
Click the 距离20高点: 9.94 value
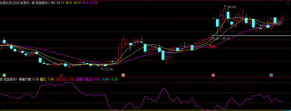tap(88, 79)
